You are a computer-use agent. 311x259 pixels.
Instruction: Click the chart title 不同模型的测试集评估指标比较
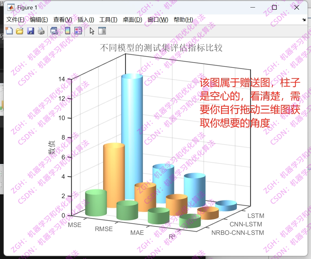tap(161, 48)
